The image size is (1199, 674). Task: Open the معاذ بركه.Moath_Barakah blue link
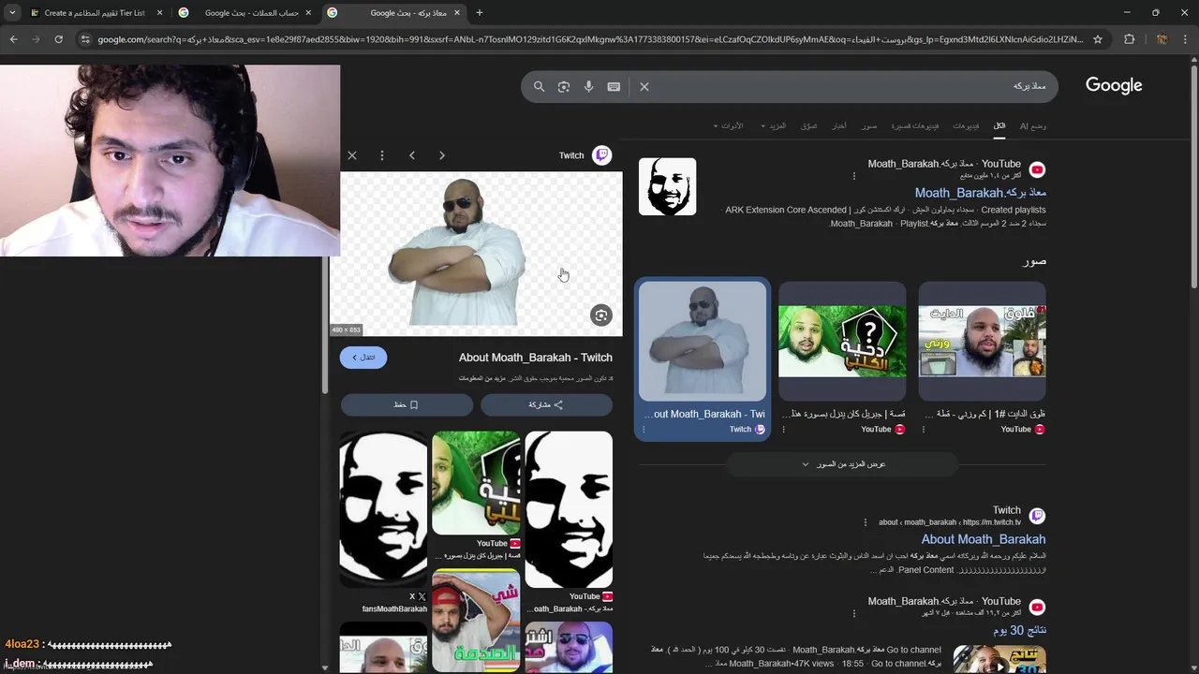click(980, 193)
